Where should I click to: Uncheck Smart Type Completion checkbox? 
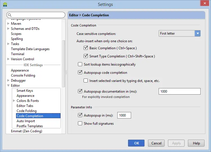(86, 56)
